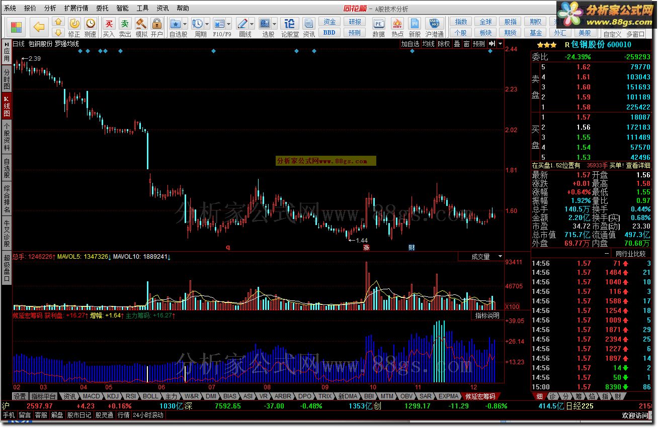Click the yellow up arrow in toolbar
658x428 pixels.
click(58, 22)
